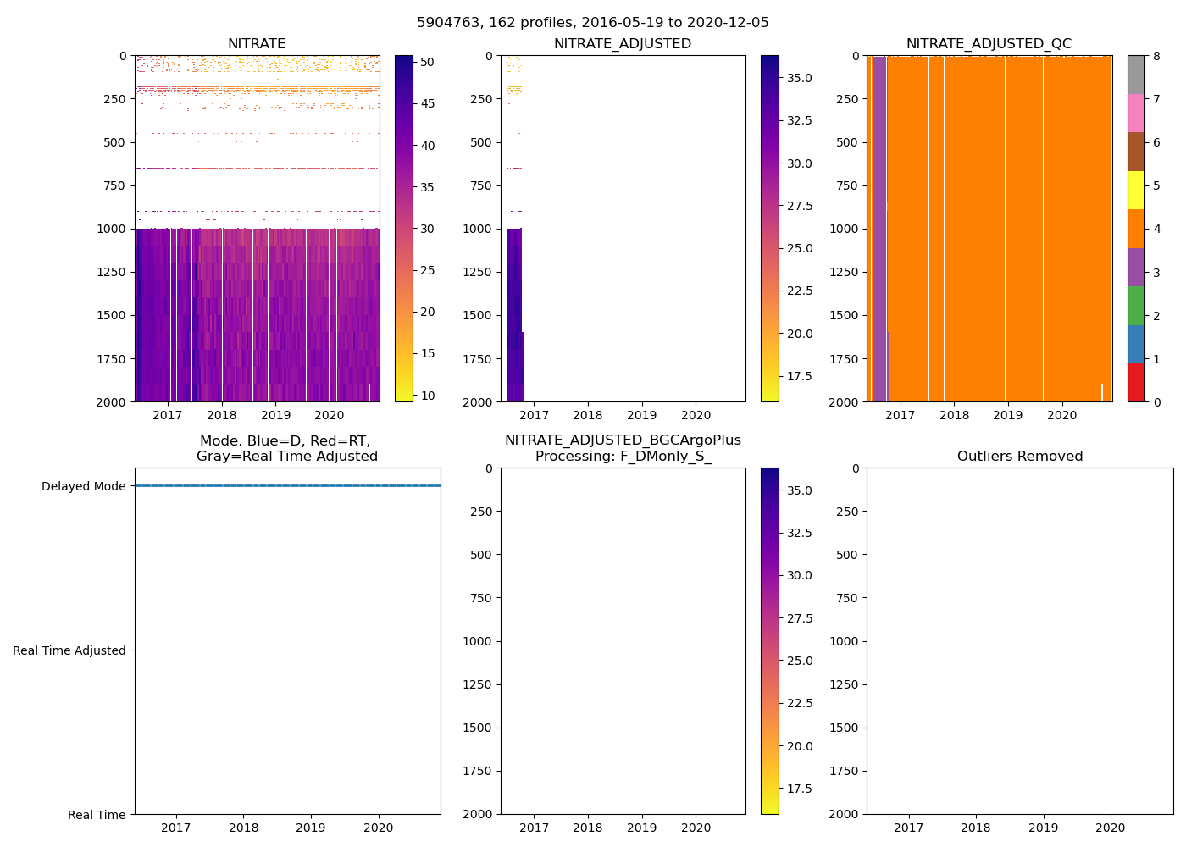Click the red QC flag 0 colorbar segment
This screenshot has width=1186, height=847.
1136,383
